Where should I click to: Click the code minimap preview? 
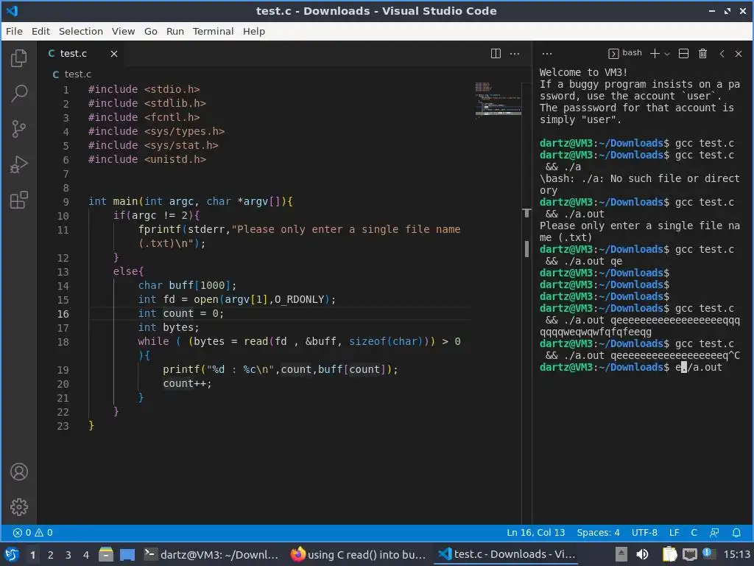point(498,99)
